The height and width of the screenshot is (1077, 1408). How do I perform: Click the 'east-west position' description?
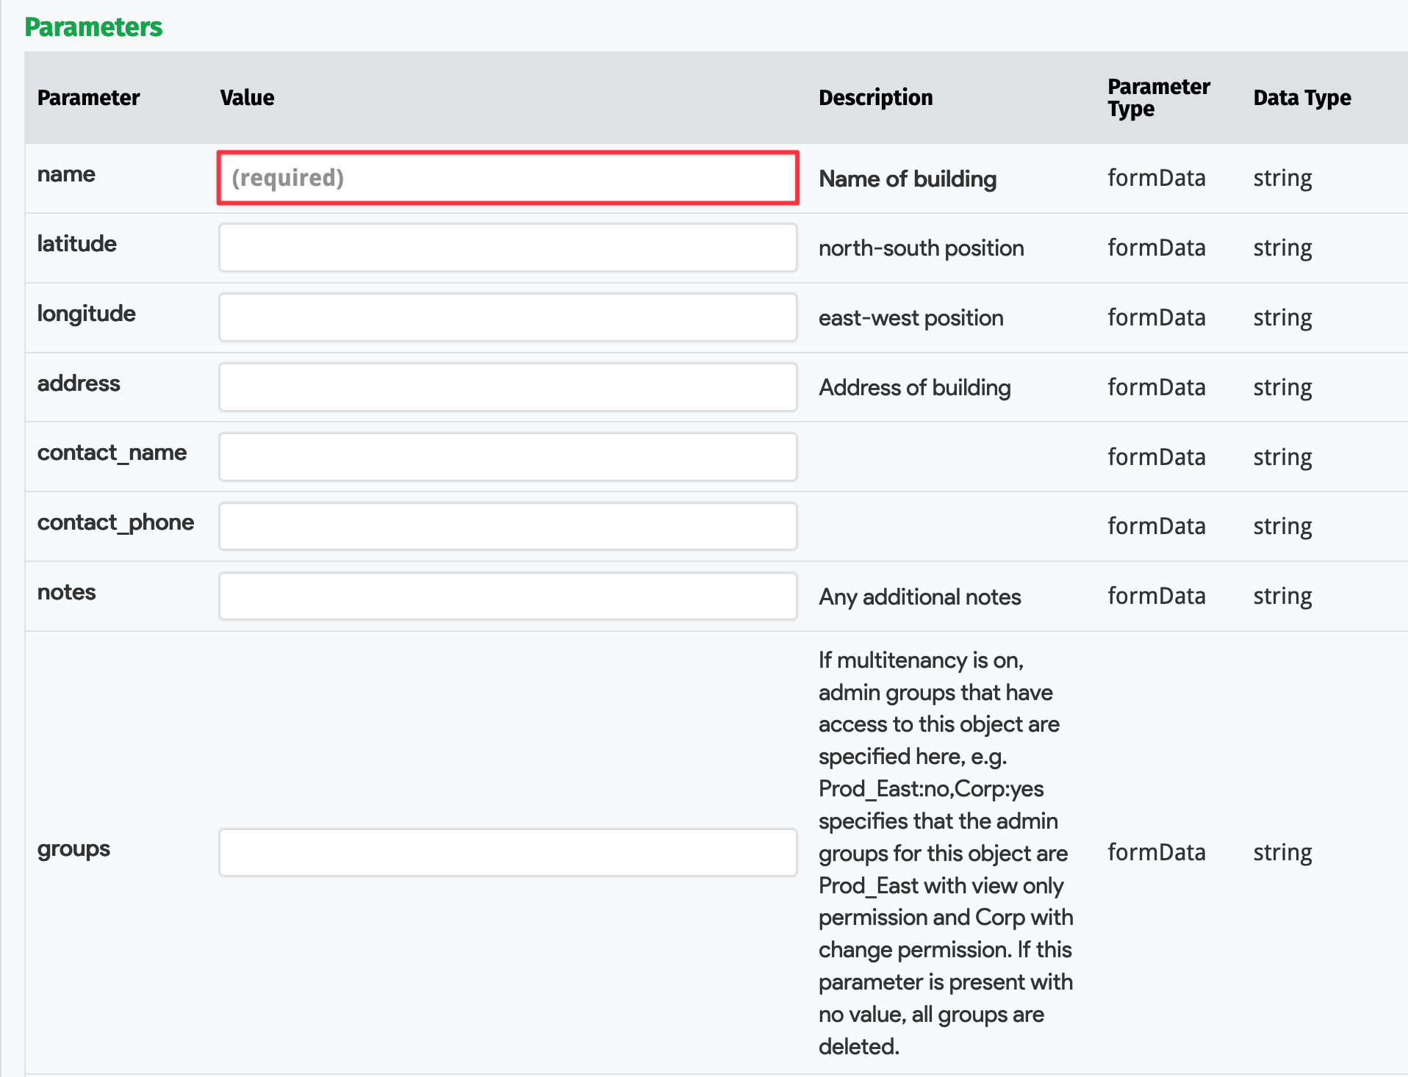910,318
